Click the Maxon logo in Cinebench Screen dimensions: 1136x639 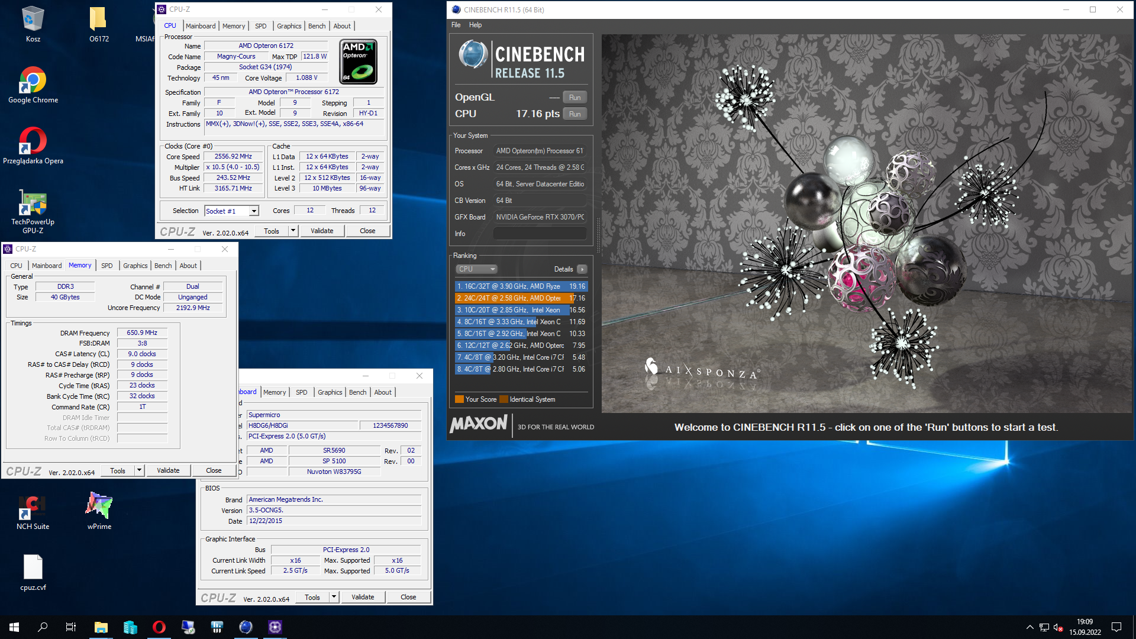479,424
